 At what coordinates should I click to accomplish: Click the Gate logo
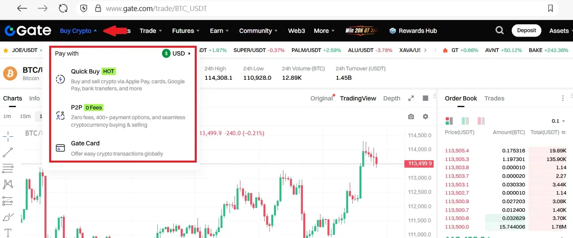coord(28,31)
